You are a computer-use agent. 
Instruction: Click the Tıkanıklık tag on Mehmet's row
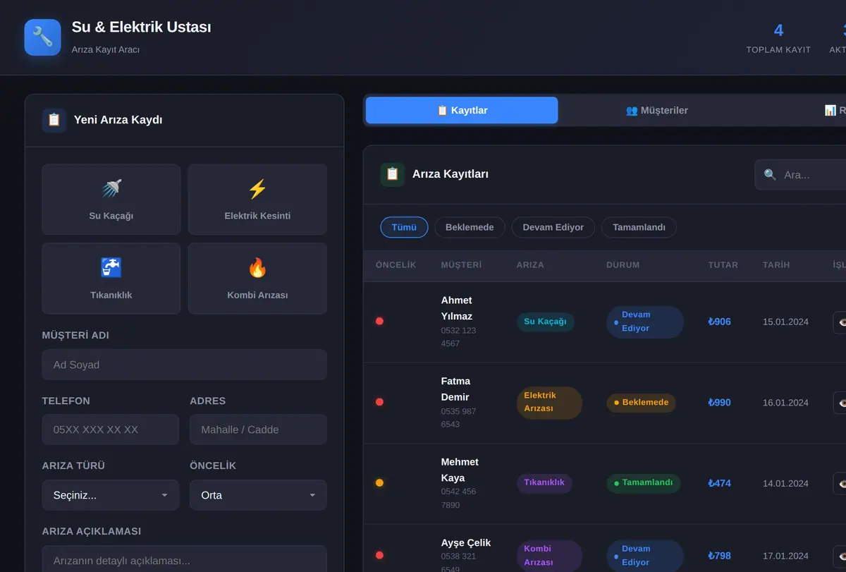click(544, 483)
